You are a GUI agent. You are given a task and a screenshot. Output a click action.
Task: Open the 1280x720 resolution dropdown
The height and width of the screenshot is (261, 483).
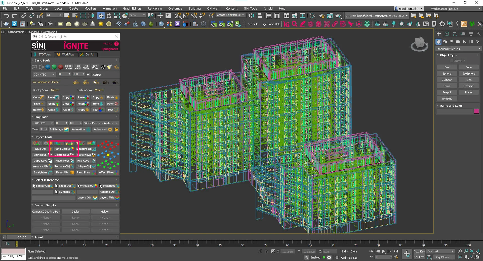43,123
